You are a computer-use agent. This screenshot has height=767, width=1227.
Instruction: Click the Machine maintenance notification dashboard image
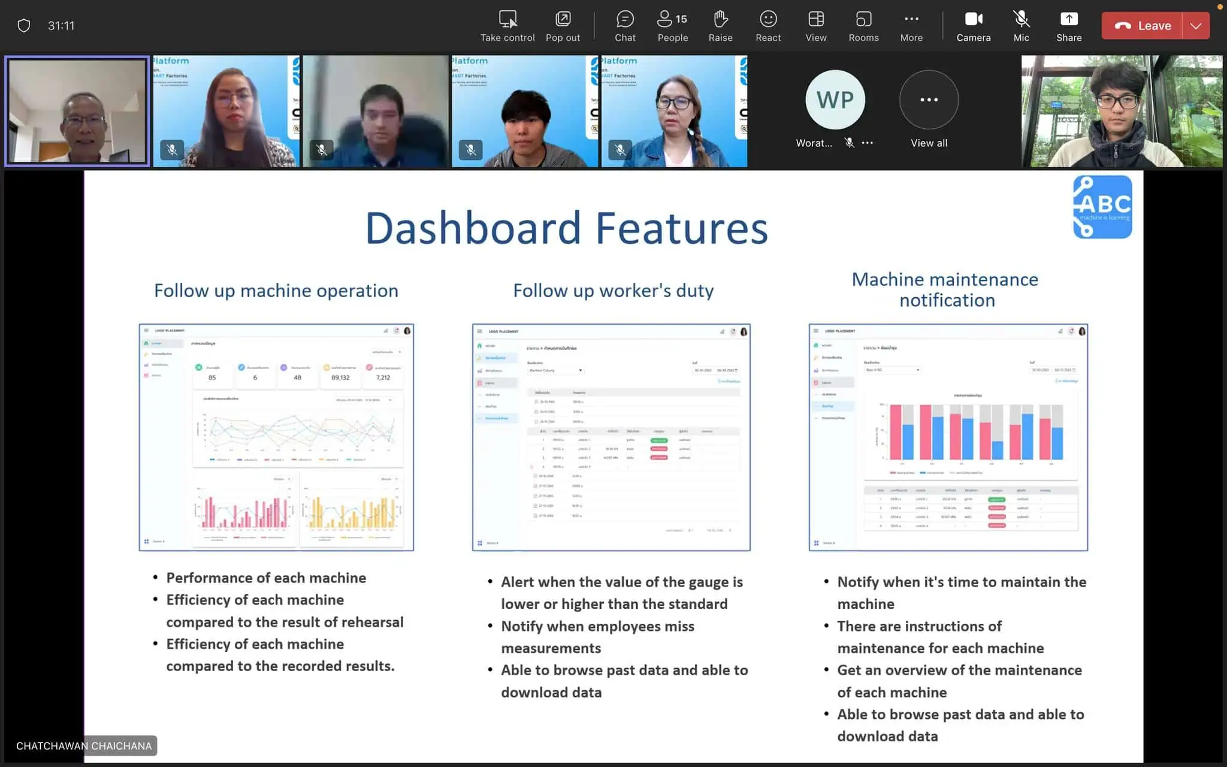click(x=946, y=436)
